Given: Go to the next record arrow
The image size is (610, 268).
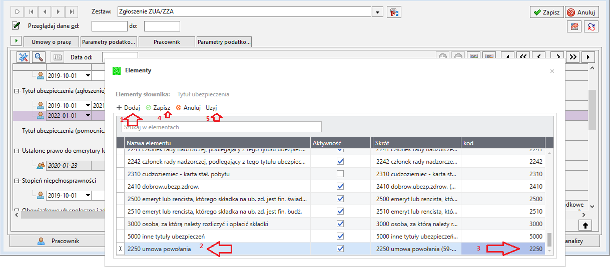Looking at the screenshot, I should click(x=58, y=11).
